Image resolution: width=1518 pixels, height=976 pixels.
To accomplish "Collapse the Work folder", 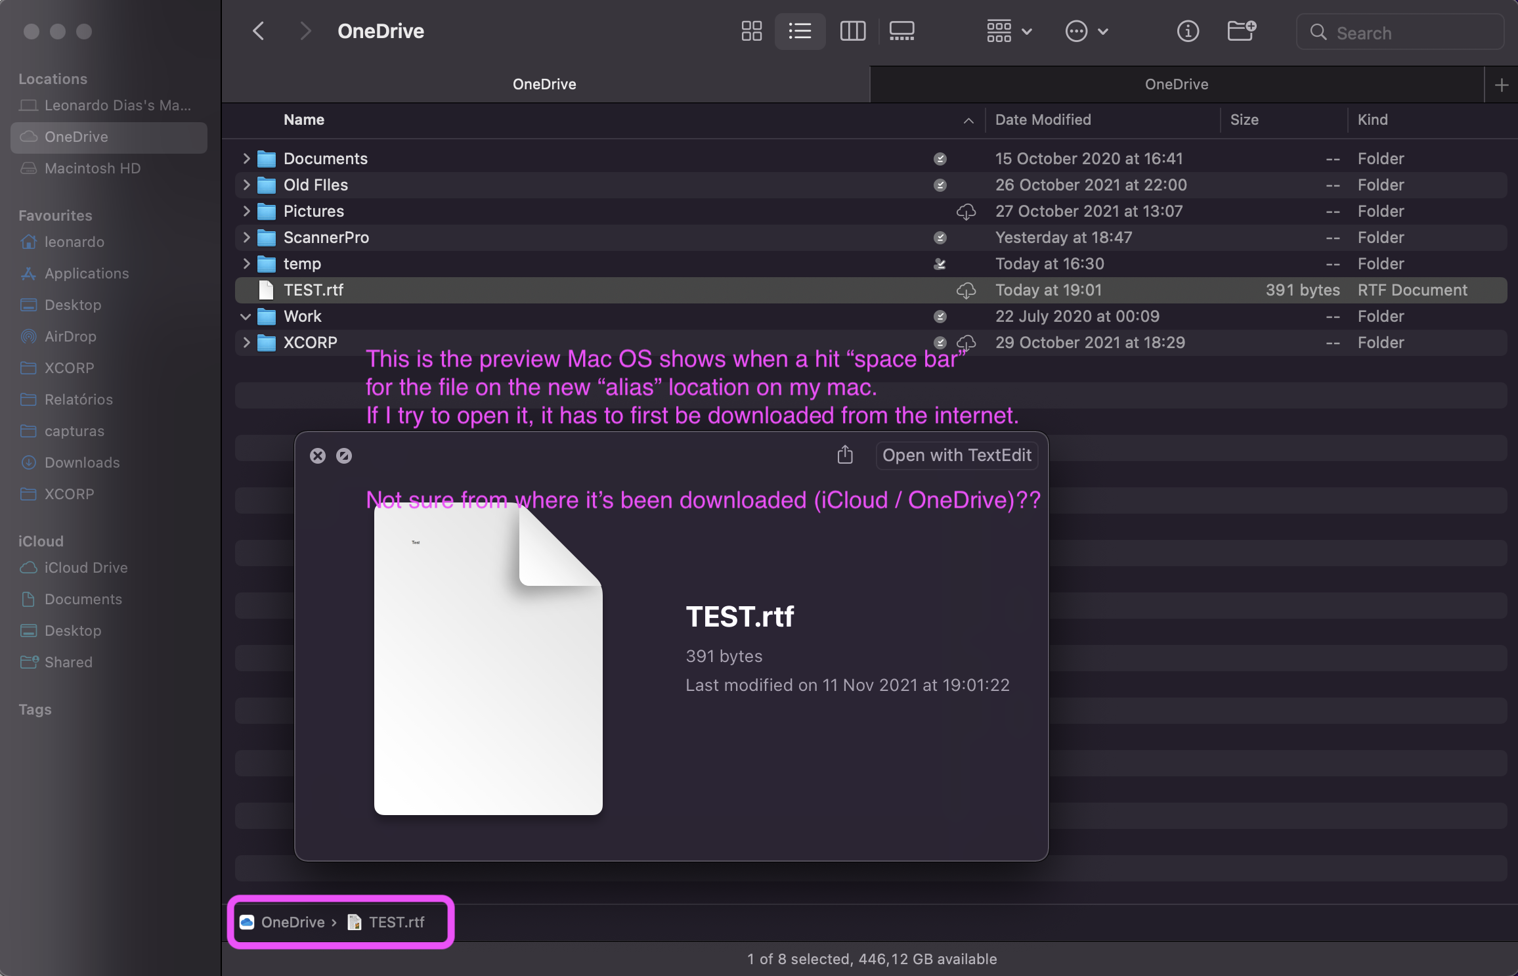I will [246, 317].
